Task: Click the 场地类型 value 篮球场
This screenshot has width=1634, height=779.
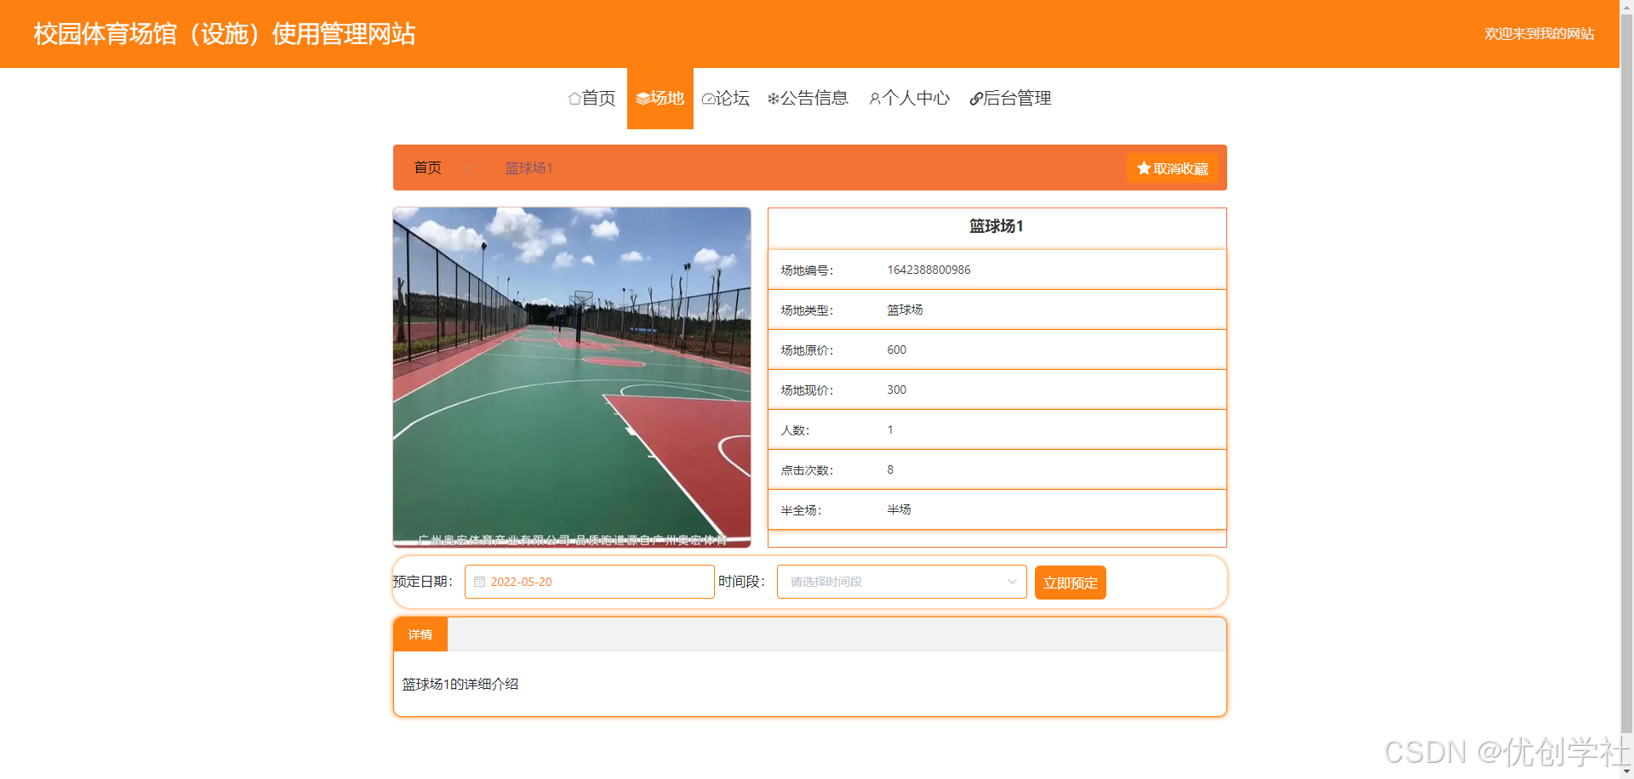Action: [905, 310]
